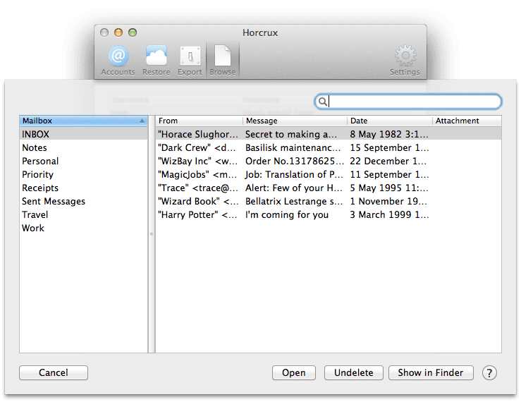Click date "3 March 1999 1…"
Screen dimensions: 521x402
[x=389, y=215]
